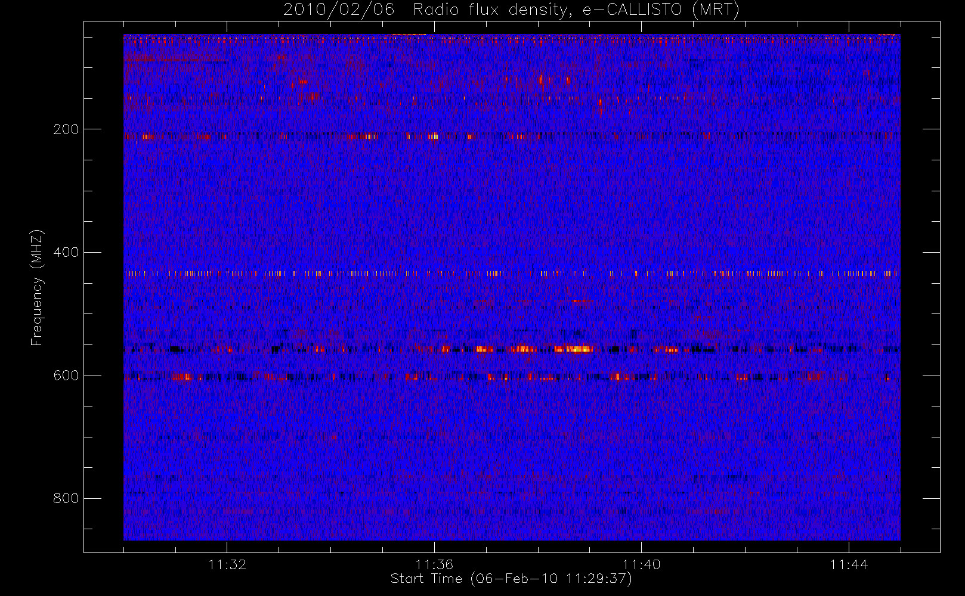Click the 11:36 time tick label

[x=434, y=564]
